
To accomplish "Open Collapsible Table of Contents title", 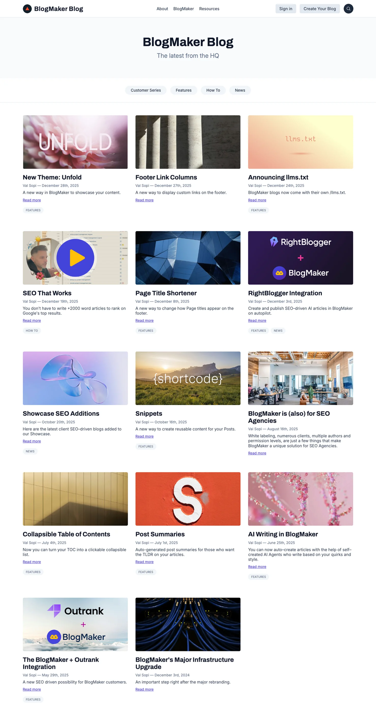I will pos(66,534).
